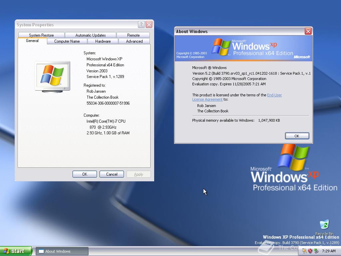Click 'Evaluation copy. Expires 11/28/2005' text
The image size is (341, 256).
click(x=229, y=84)
